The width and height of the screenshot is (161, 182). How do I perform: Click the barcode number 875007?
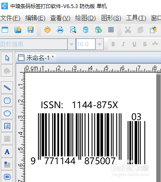click(x=100, y=161)
